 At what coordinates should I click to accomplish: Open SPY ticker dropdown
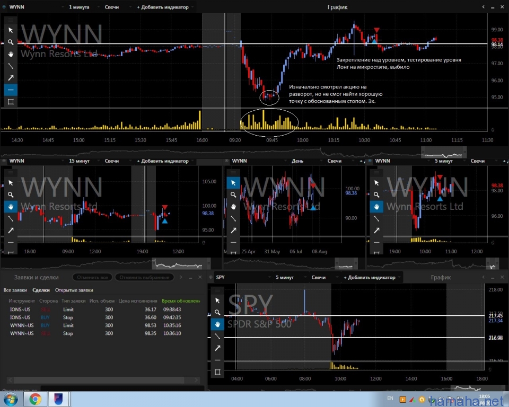pyautogui.click(x=243, y=277)
